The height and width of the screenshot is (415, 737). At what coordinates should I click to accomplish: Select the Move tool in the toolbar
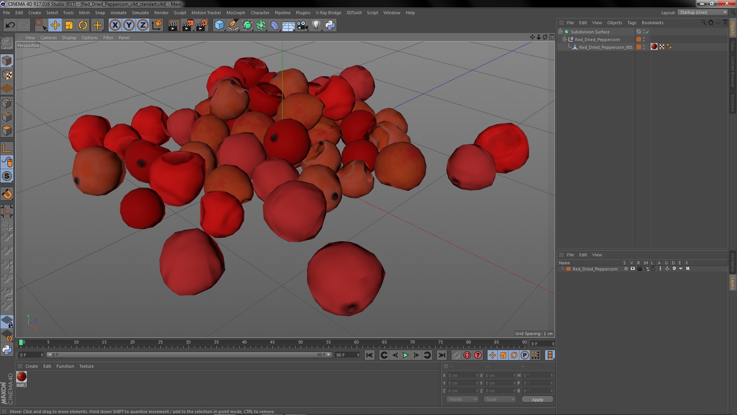tap(55, 25)
